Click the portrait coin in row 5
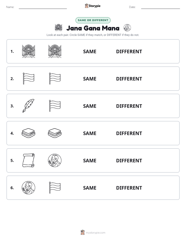 [x=55, y=160]
